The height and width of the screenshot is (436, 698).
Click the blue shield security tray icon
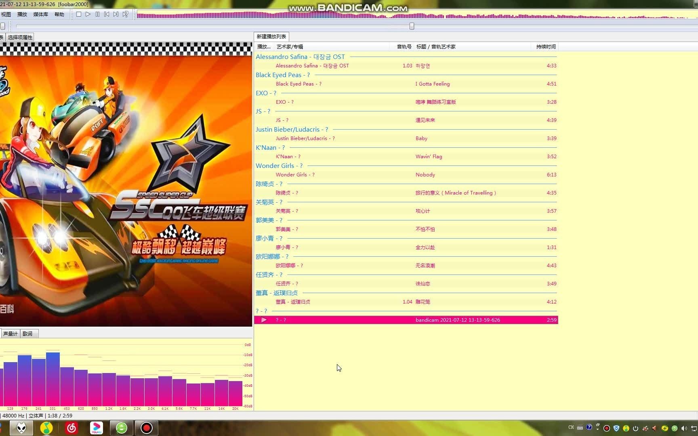[x=616, y=428]
